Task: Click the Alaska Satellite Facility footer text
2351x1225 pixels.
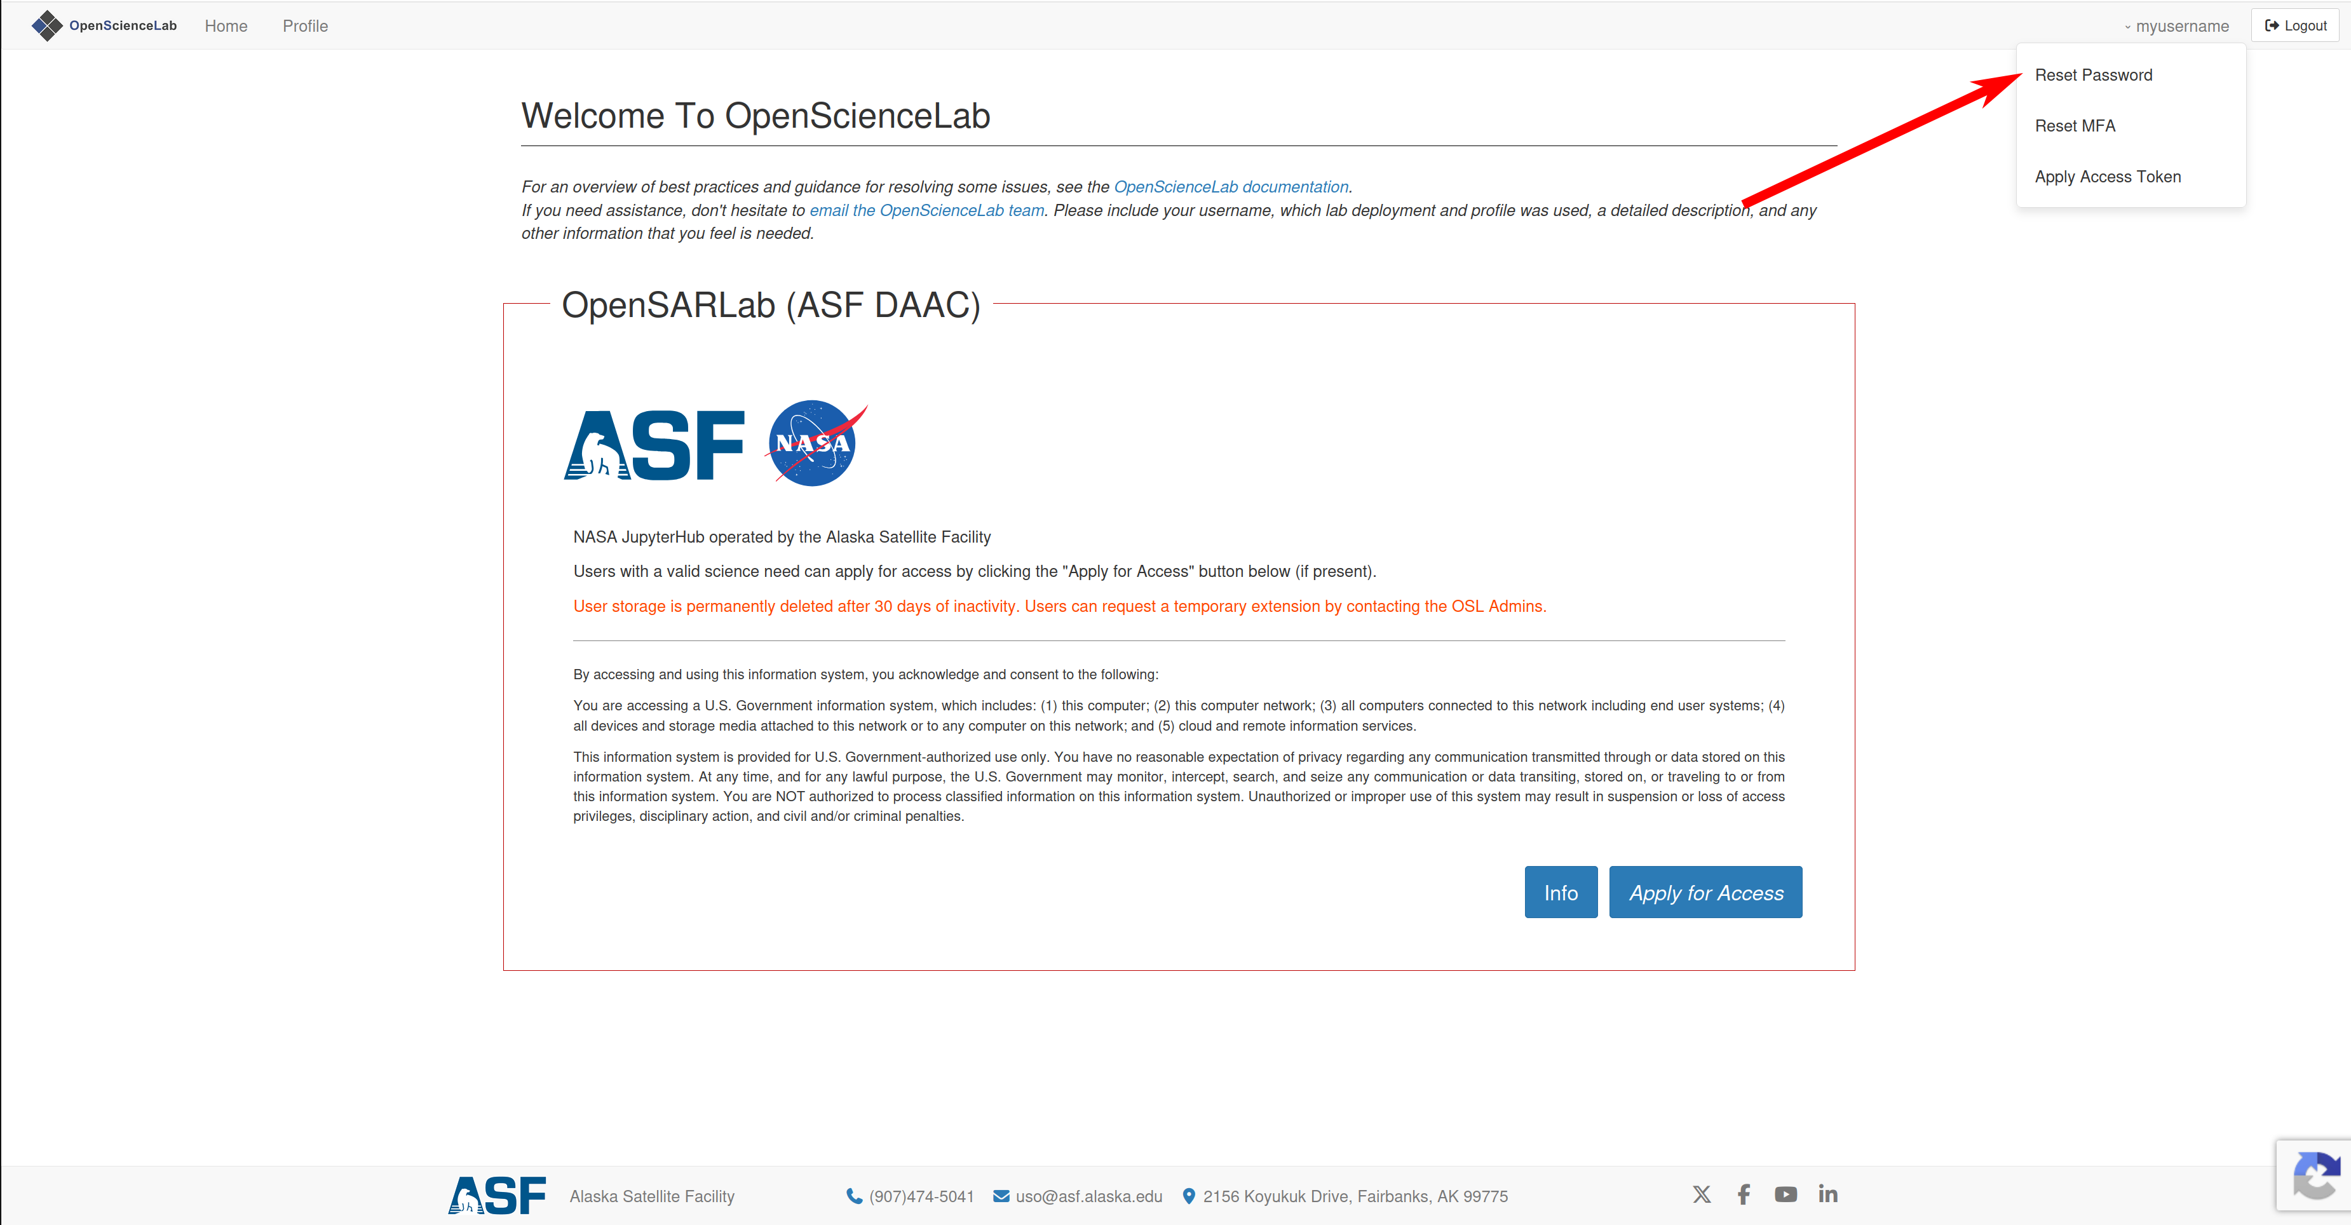Action: tap(652, 1196)
